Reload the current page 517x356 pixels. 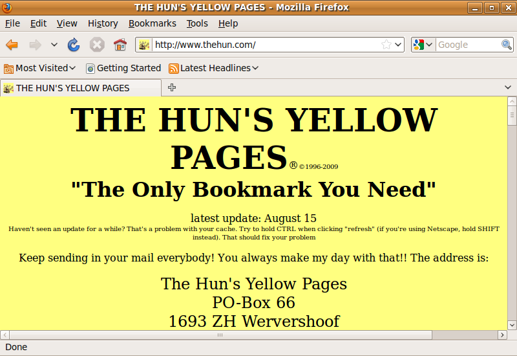(74, 45)
